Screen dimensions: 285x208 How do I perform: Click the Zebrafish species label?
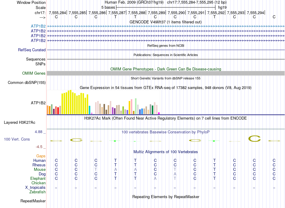coord(37,192)
